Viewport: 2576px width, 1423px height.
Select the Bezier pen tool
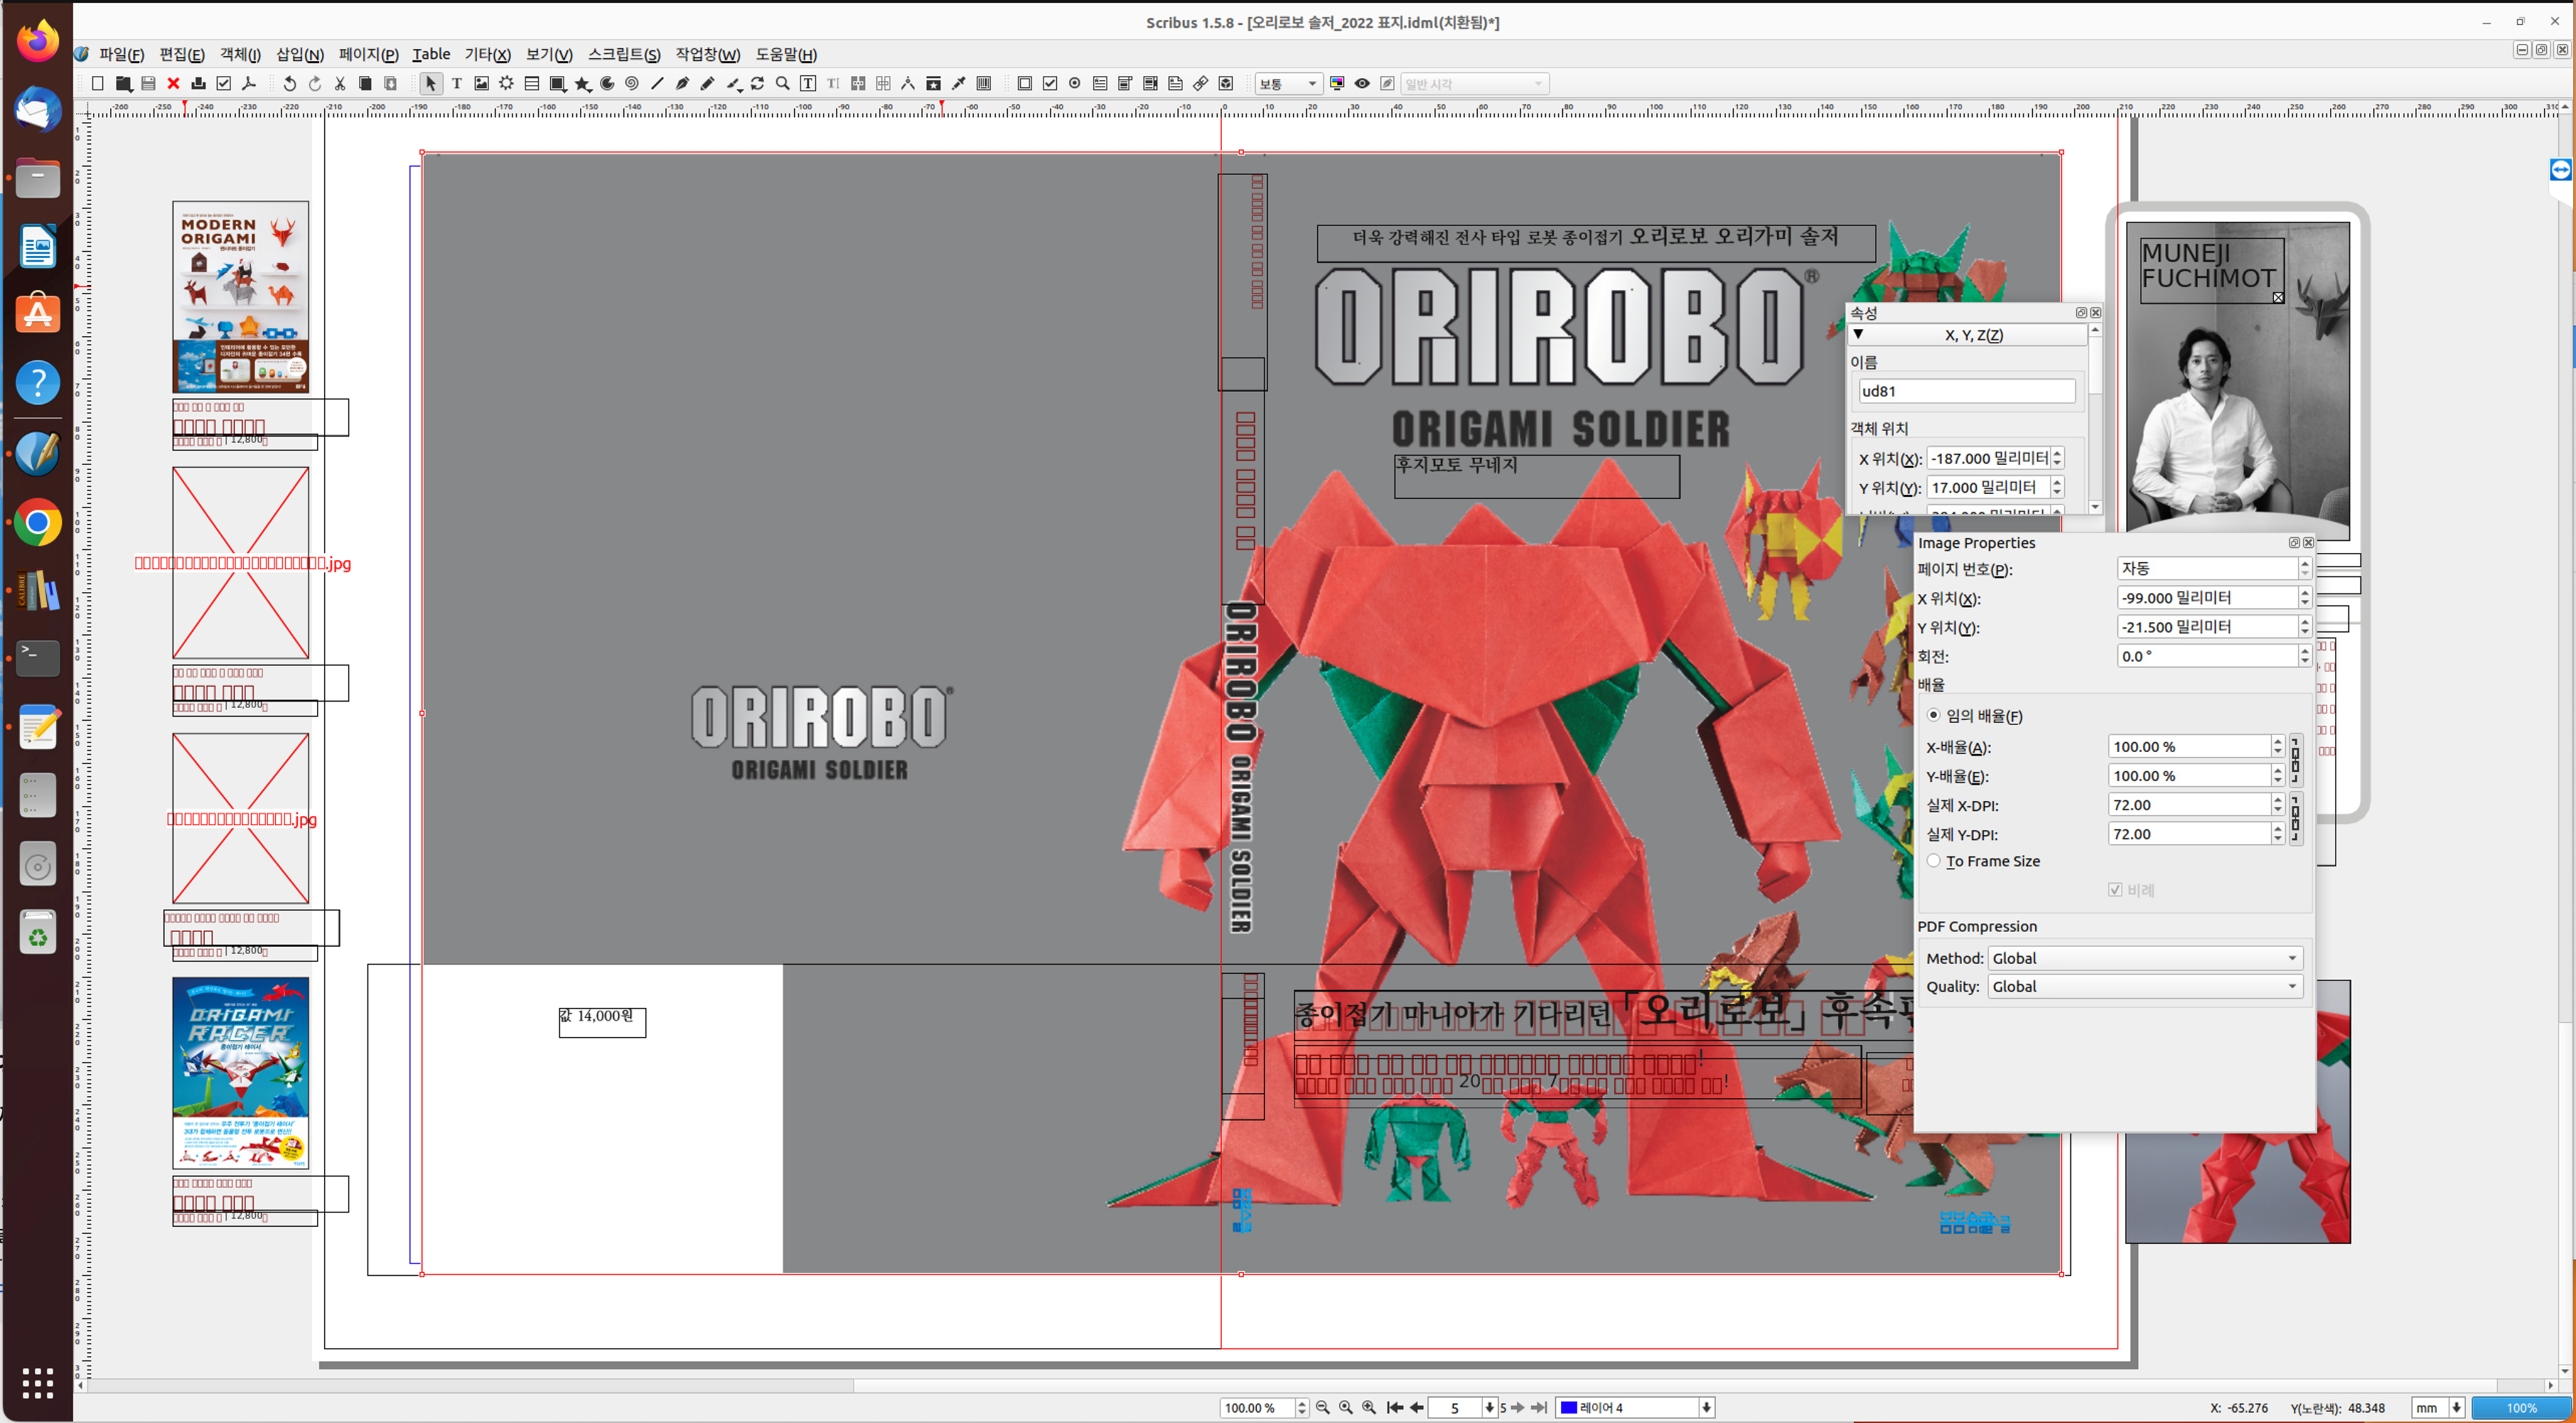pyautogui.click(x=682, y=84)
